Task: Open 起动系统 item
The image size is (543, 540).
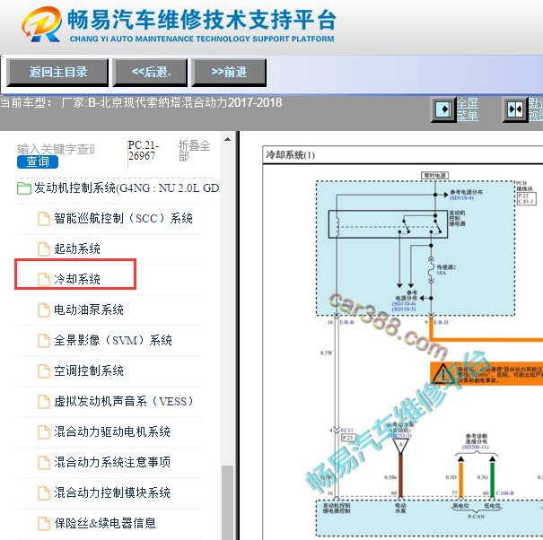Action: pyautogui.click(x=77, y=248)
